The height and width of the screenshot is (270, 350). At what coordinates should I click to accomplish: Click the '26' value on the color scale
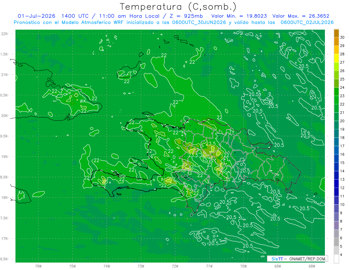click(342, 71)
